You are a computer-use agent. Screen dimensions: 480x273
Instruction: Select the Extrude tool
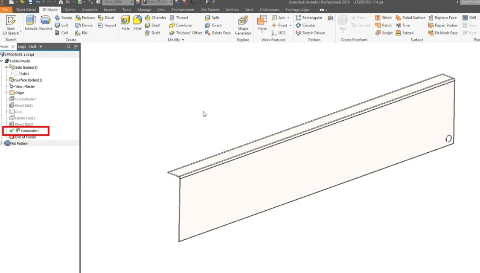pos(31,23)
